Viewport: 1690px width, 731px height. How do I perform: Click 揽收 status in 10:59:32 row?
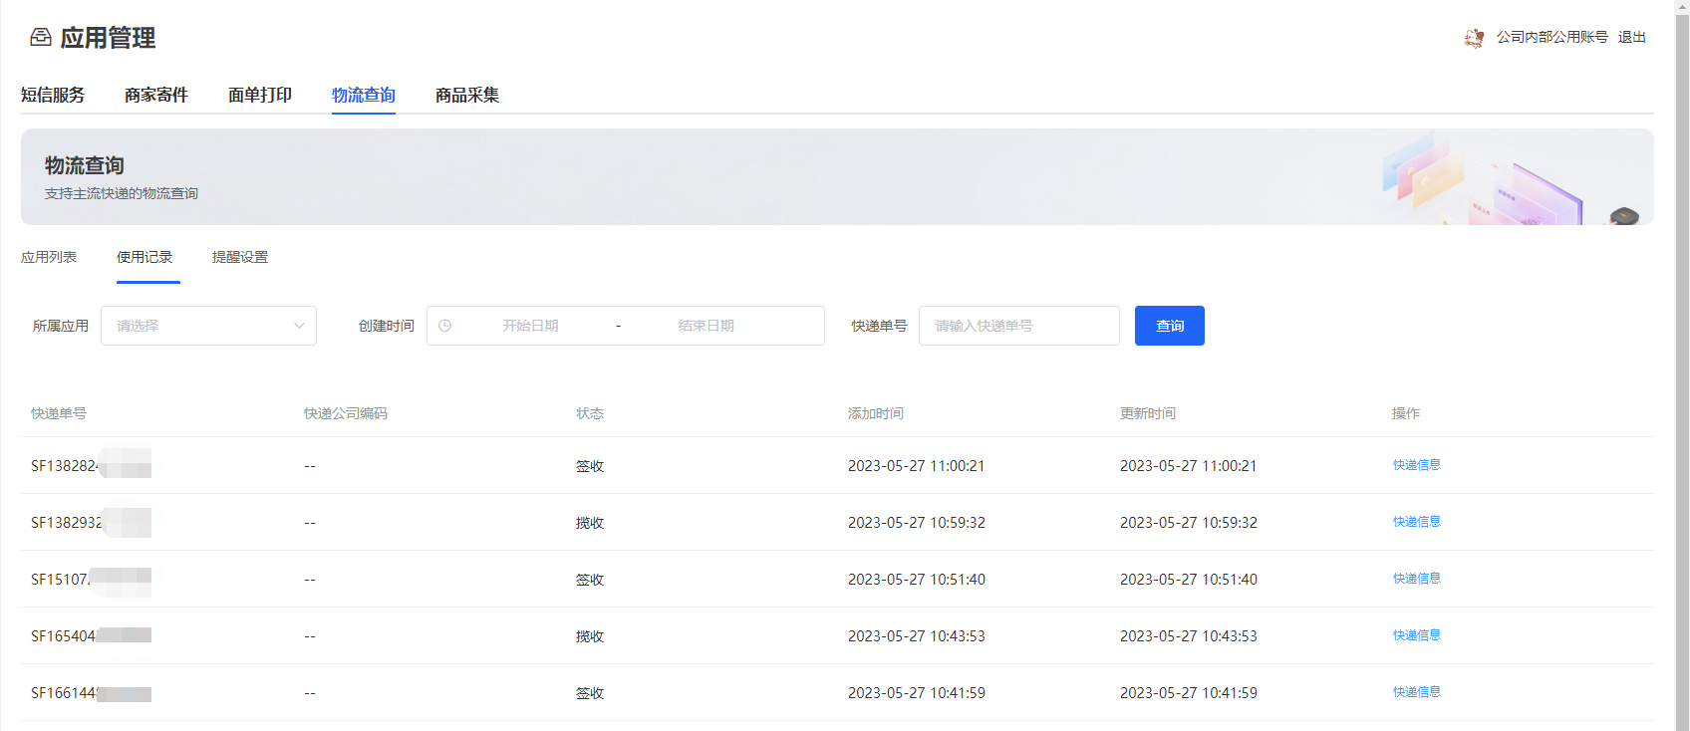590,523
